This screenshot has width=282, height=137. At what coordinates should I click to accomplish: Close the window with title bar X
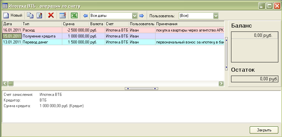277,6
